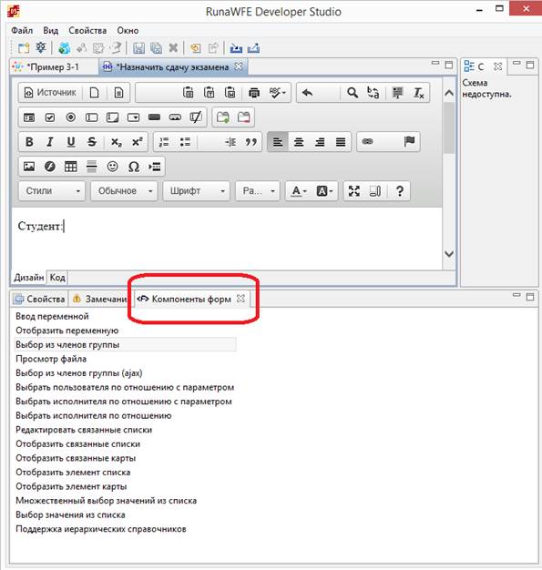Click the Block quote icon
Image resolution: width=542 pixels, height=570 pixels.
pos(251,142)
